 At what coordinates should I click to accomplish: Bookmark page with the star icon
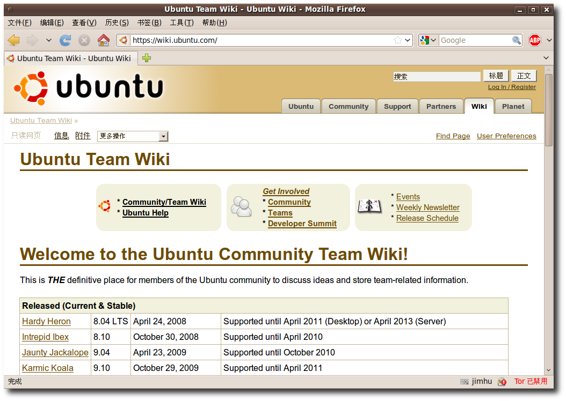tap(397, 40)
